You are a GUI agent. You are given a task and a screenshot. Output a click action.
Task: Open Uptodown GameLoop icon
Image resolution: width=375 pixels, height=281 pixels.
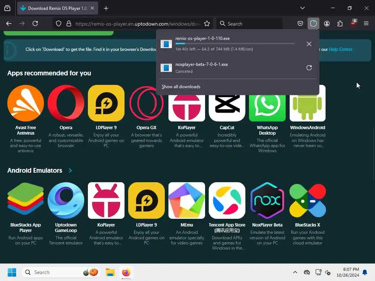[x=66, y=201]
